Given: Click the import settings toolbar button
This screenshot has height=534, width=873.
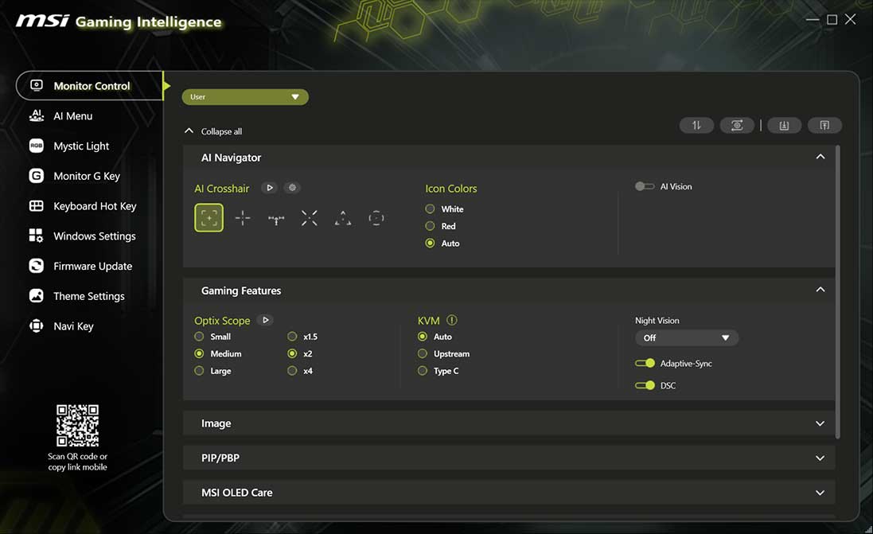Looking at the screenshot, I should click(784, 125).
